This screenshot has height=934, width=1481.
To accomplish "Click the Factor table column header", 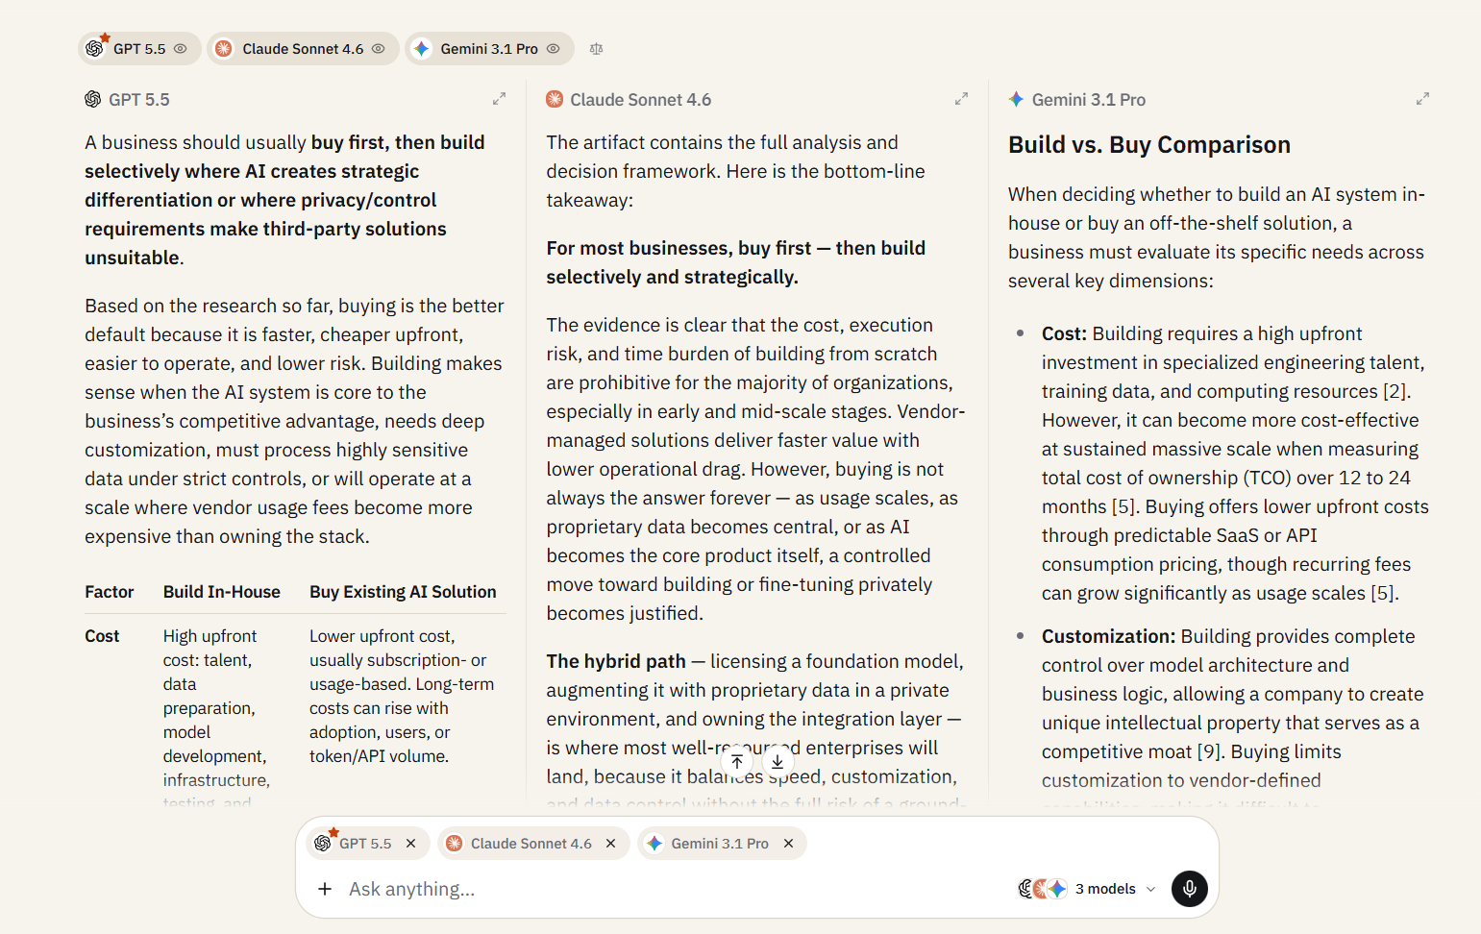I will (110, 592).
